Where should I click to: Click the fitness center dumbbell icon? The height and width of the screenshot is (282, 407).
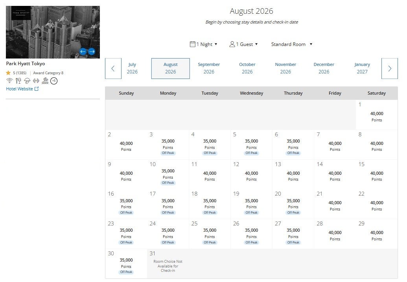click(36, 81)
